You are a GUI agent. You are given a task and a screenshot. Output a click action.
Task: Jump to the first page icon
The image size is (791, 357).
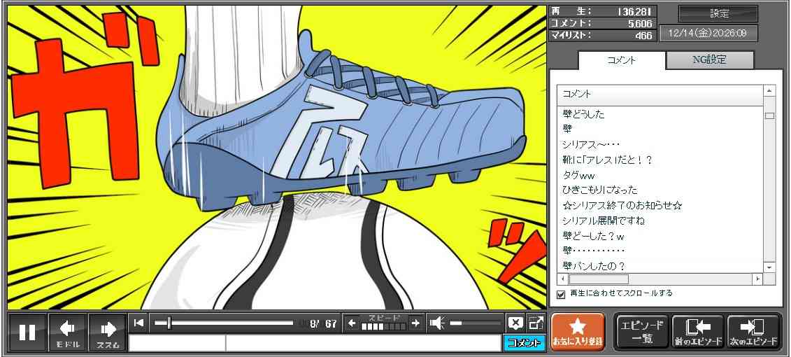click(x=139, y=323)
